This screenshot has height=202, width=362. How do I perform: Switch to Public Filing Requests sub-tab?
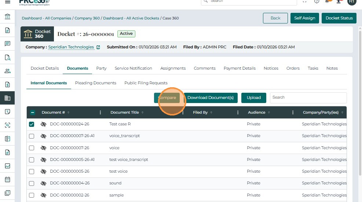click(x=146, y=83)
